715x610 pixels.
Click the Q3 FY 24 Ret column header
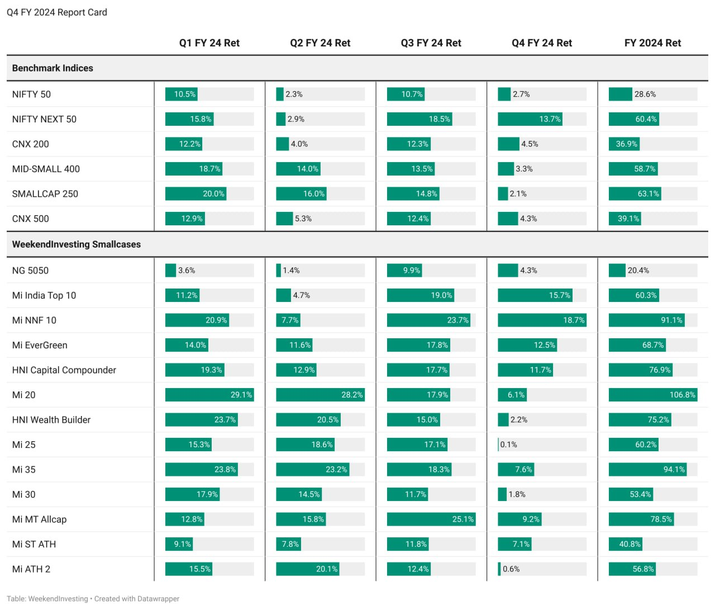(431, 43)
